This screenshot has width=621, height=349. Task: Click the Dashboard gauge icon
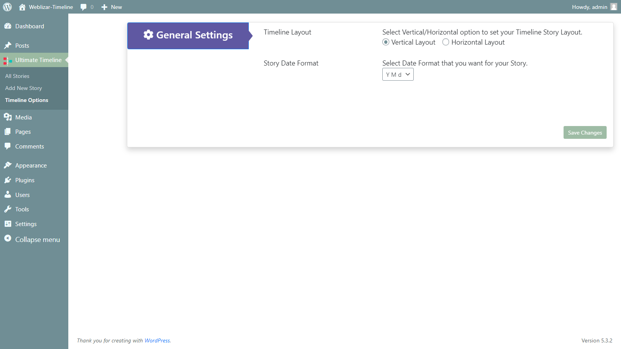8,26
